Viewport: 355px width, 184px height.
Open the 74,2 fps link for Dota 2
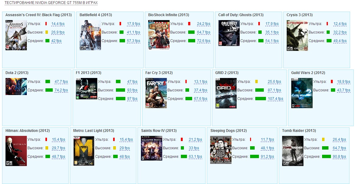(x=61, y=90)
